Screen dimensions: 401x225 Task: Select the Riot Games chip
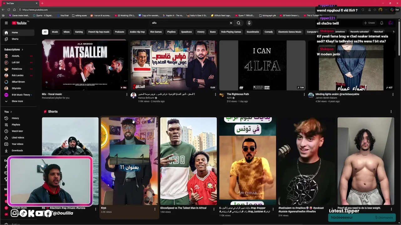click(156, 32)
